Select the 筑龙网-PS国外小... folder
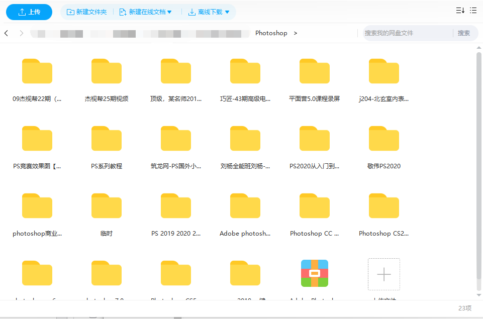 (176, 148)
